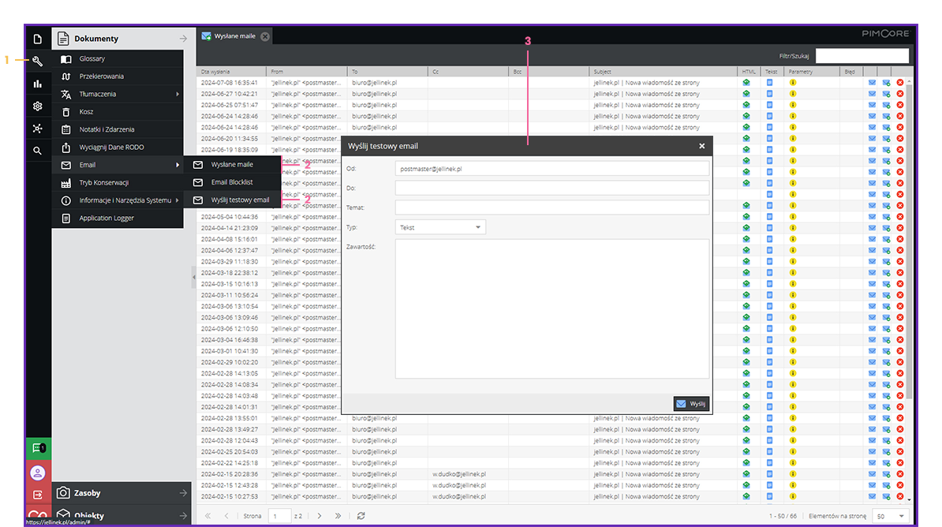Screen dimensions: 942x527
Task: Open the Typ dropdown in test email dialog
Action: tap(440, 227)
